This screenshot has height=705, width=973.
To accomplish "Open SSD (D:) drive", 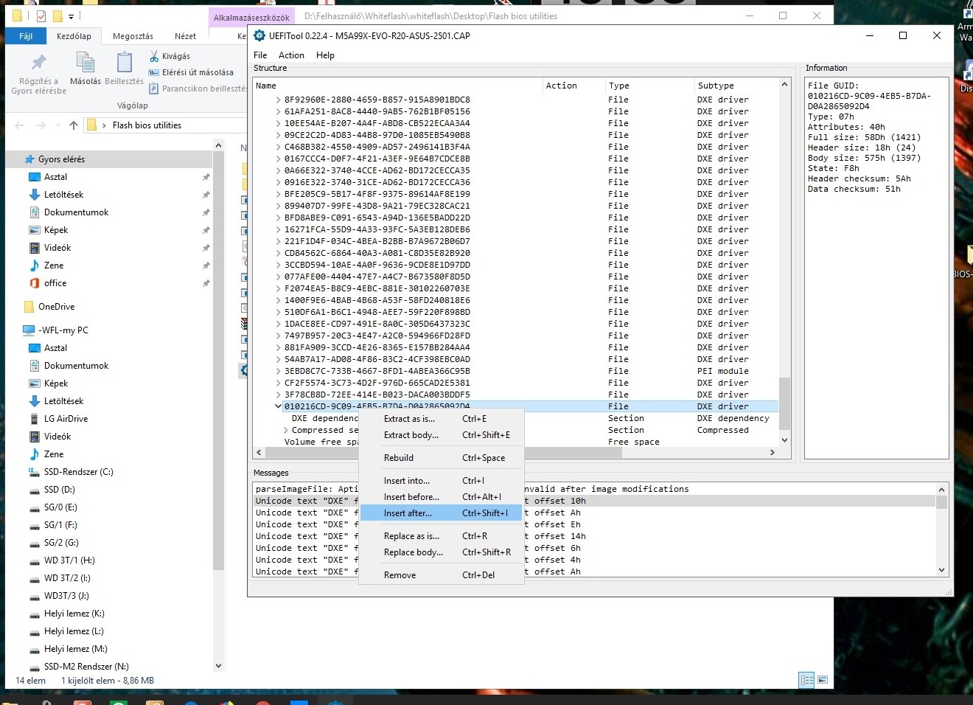I will coord(59,490).
